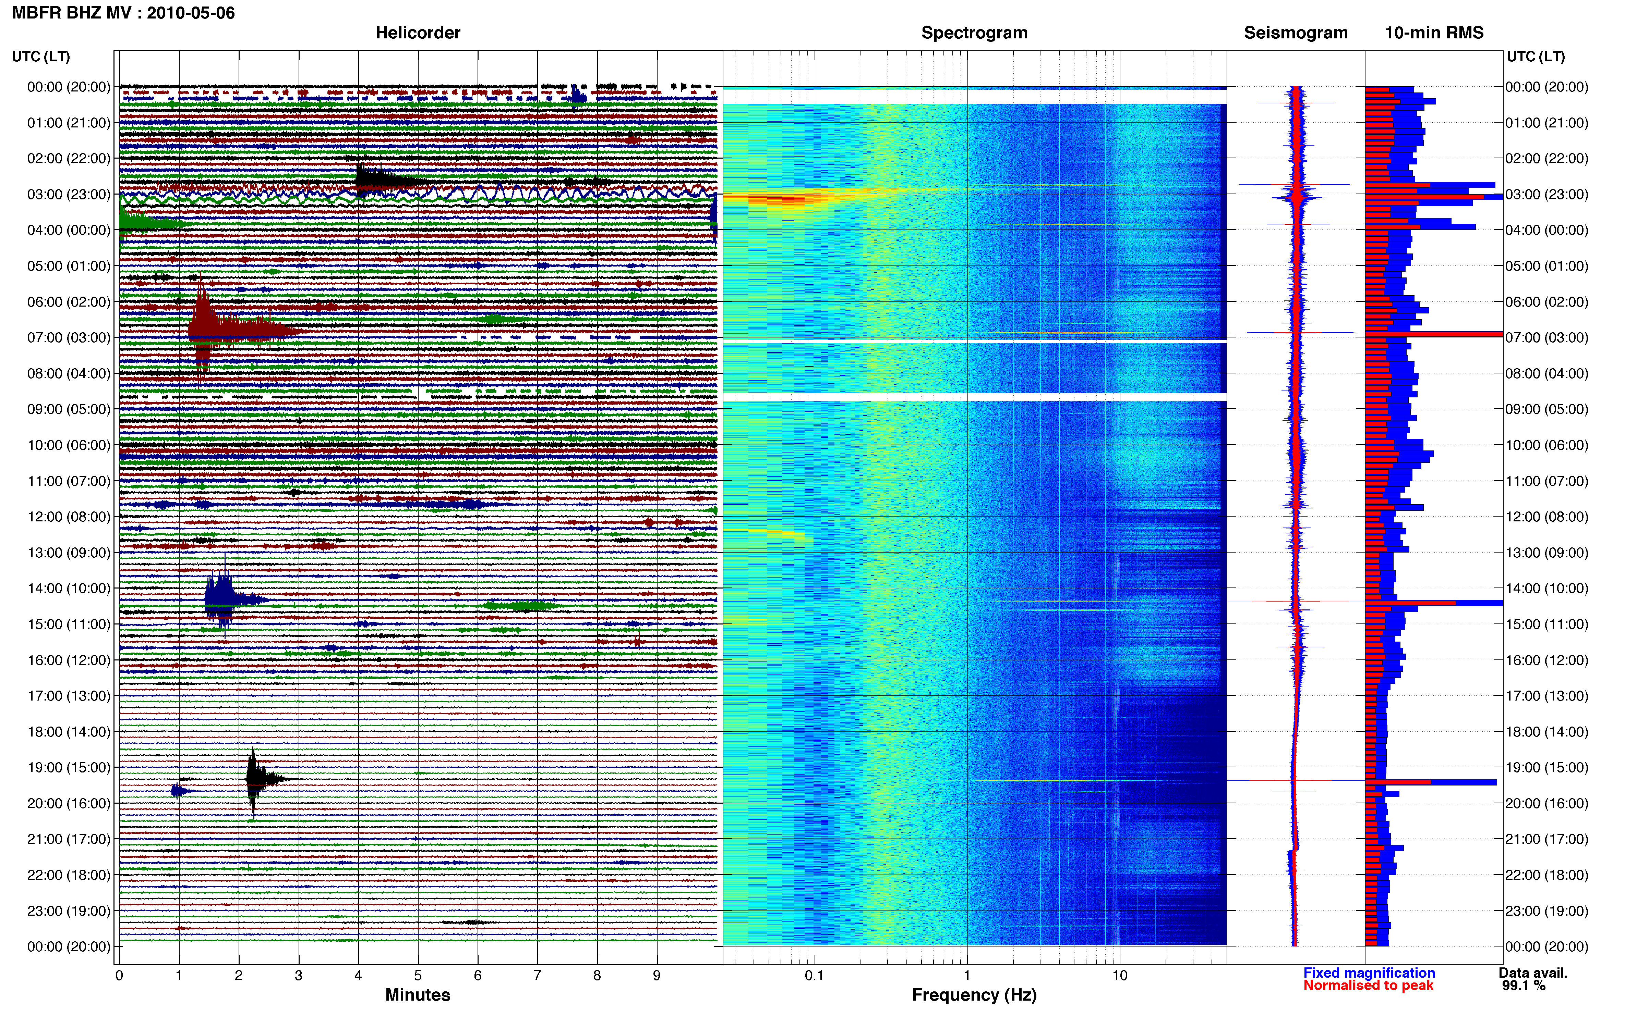Click the UTC (LT) label above the right time axis

coord(1536,57)
